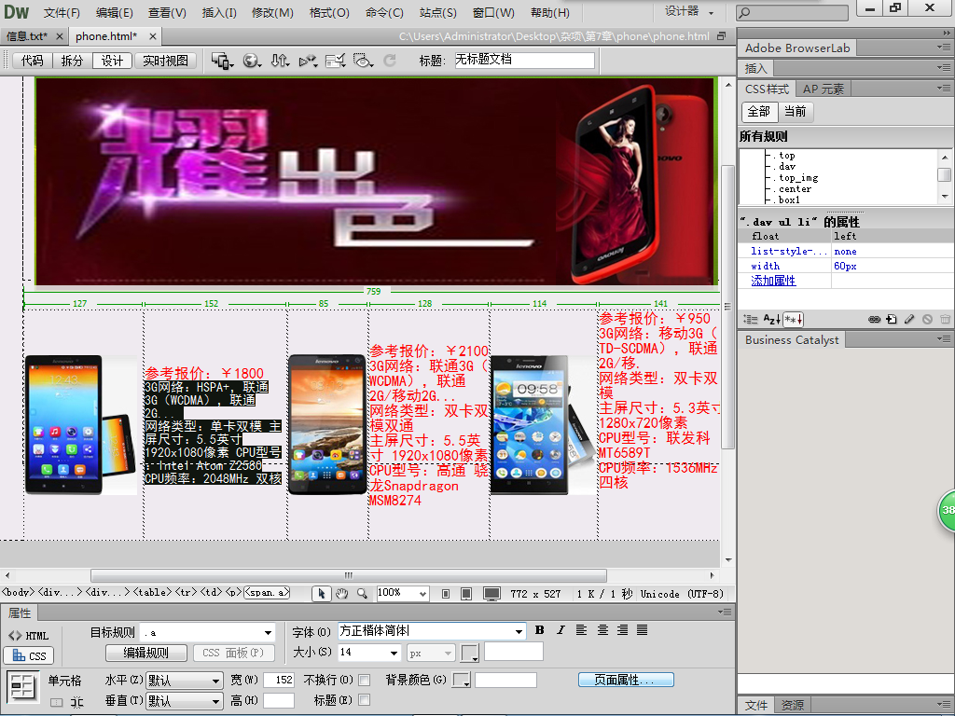Click new CSS rule icon
Viewport: 955px width, 716px height.
coord(892,319)
